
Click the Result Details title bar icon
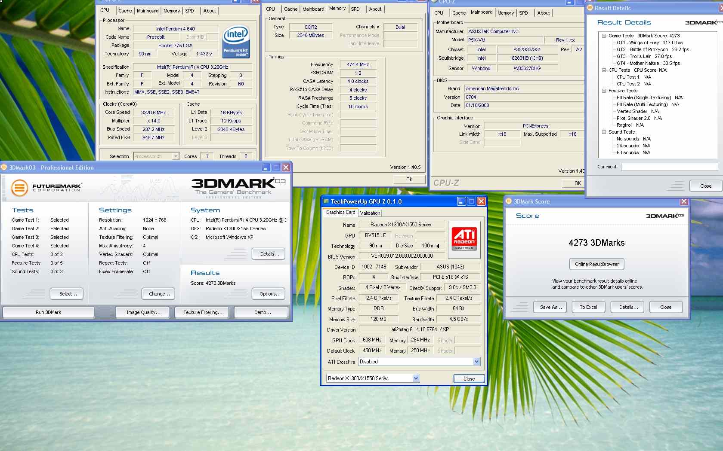pyautogui.click(x=590, y=8)
